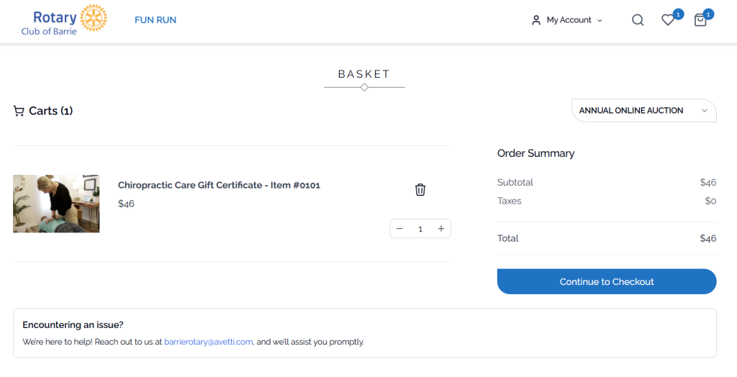Open the FUN RUN menu item
The width and height of the screenshot is (737, 377).
coord(155,20)
